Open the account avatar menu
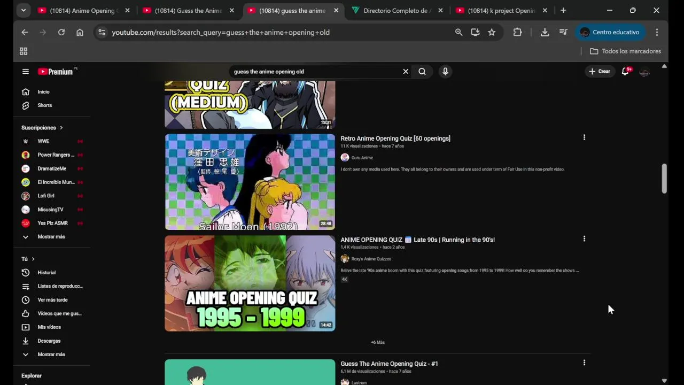The width and height of the screenshot is (684, 385). [644, 72]
